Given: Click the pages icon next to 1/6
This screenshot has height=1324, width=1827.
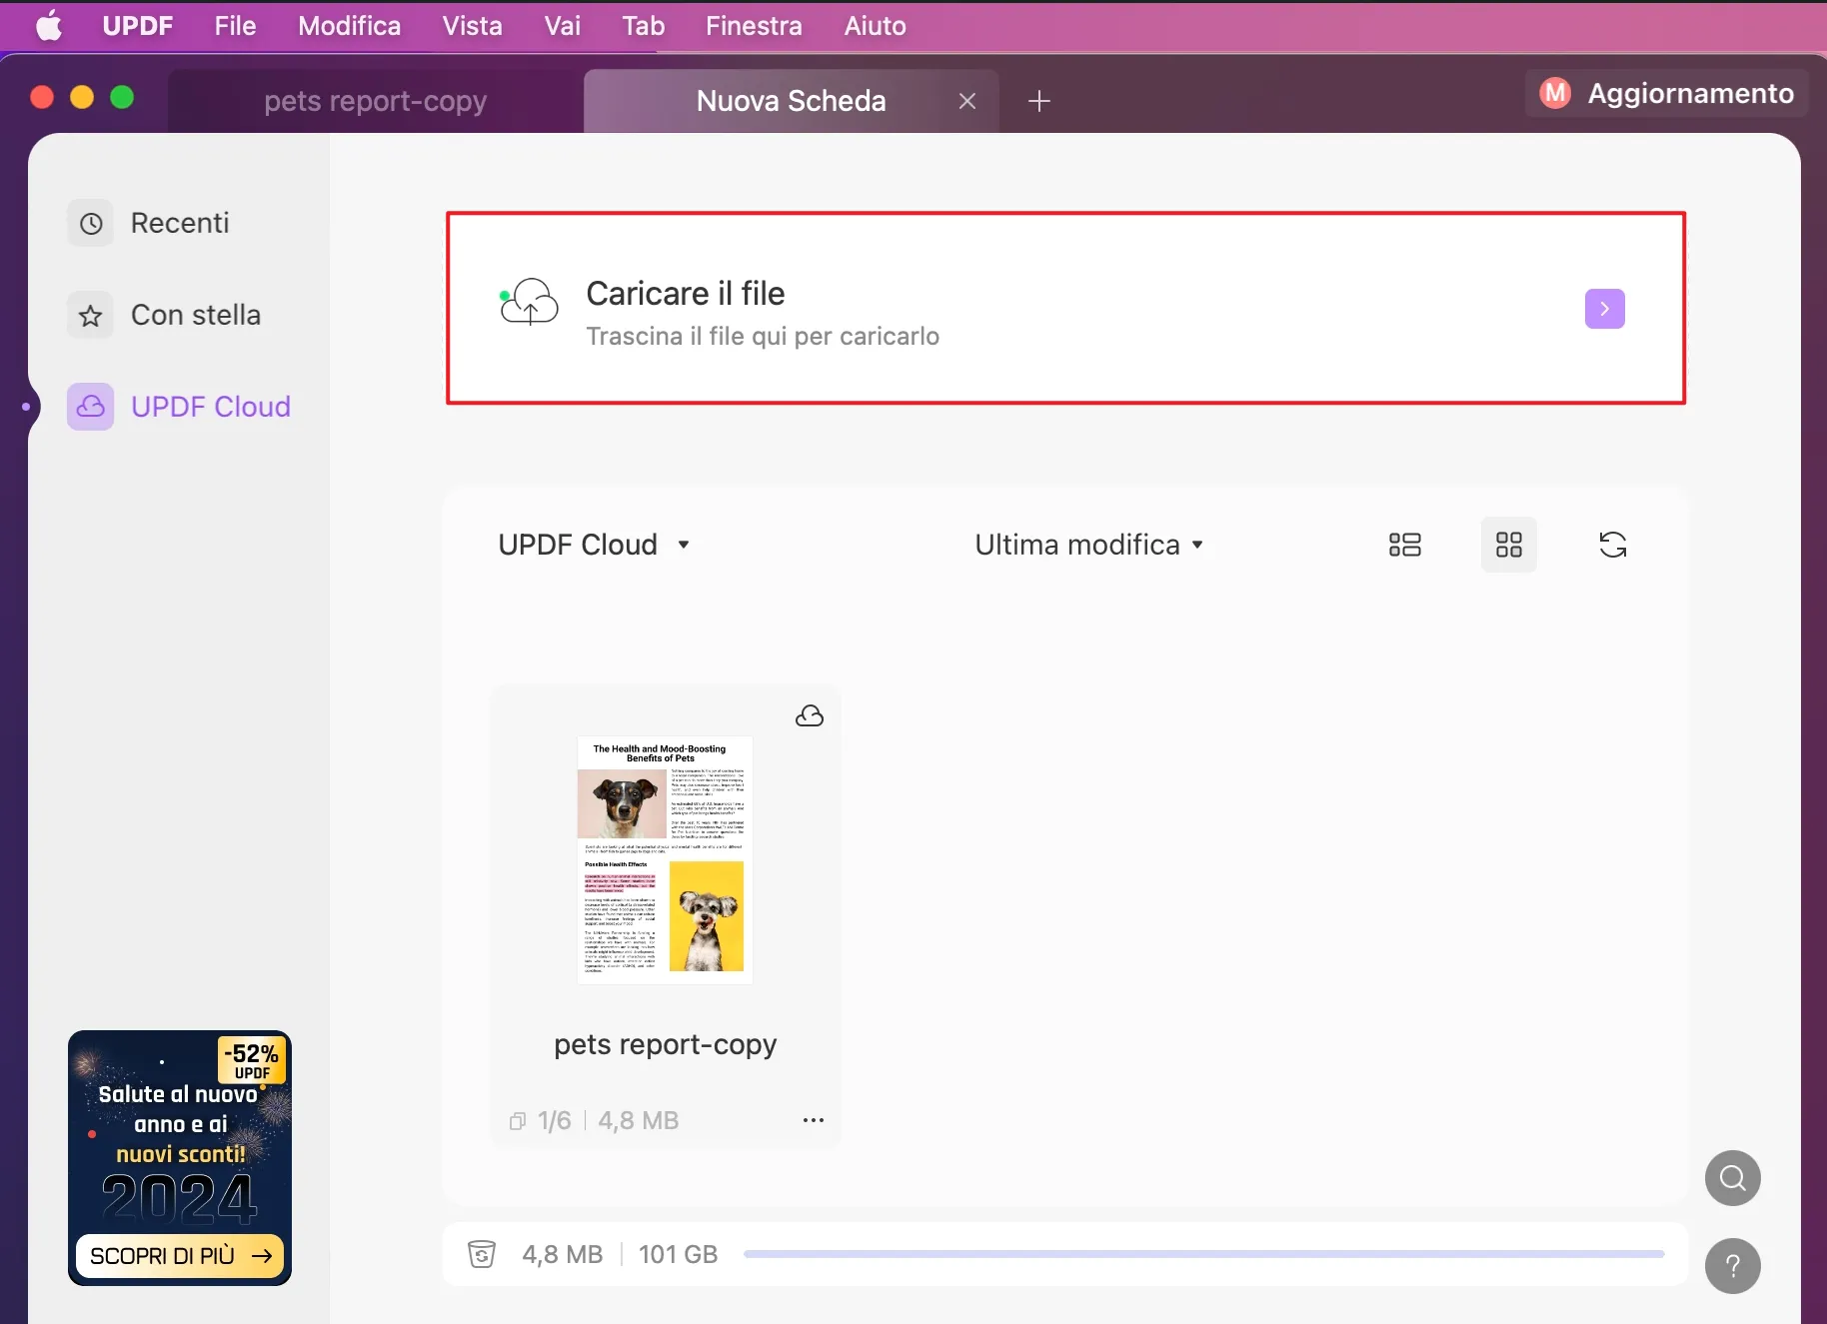Looking at the screenshot, I should pos(518,1121).
